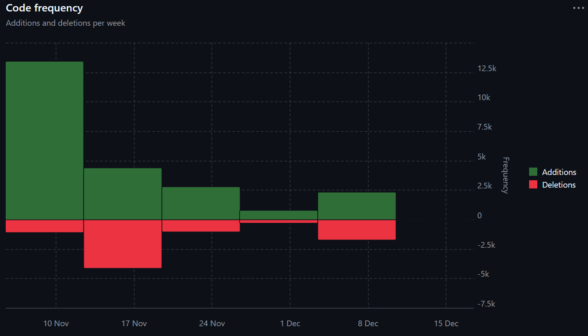Click the 12.5k y-axis tick label
Screen dimensions: 588x336
point(487,69)
